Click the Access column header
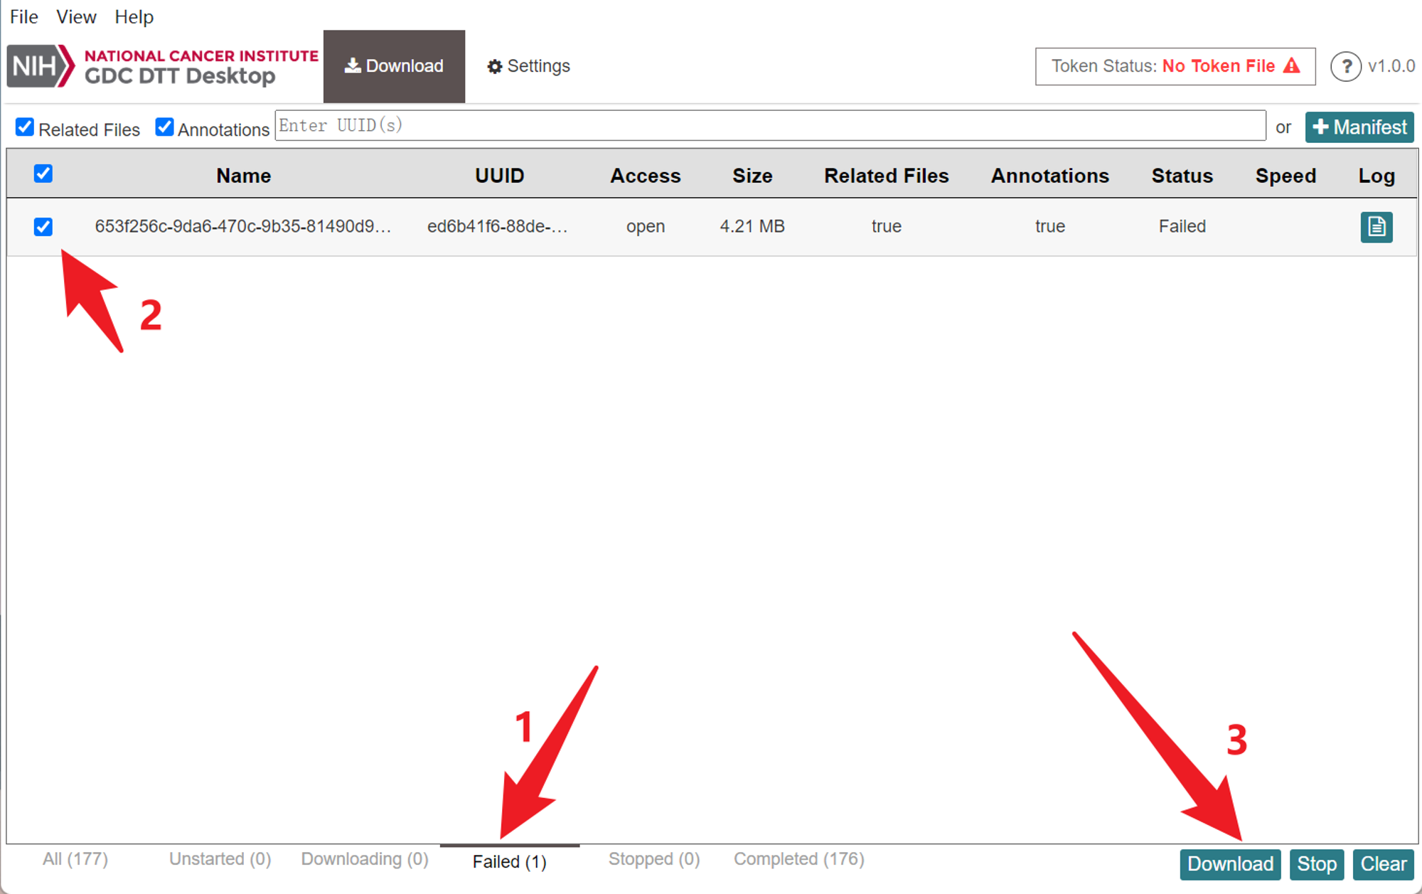Image resolution: width=1422 pixels, height=894 pixels. 646,176
